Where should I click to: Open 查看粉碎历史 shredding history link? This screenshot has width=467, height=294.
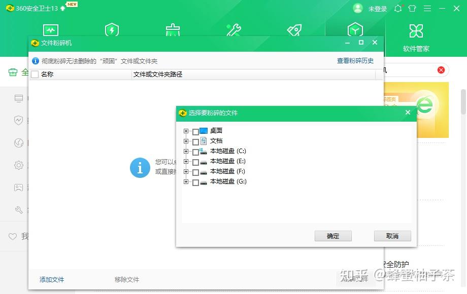356,60
